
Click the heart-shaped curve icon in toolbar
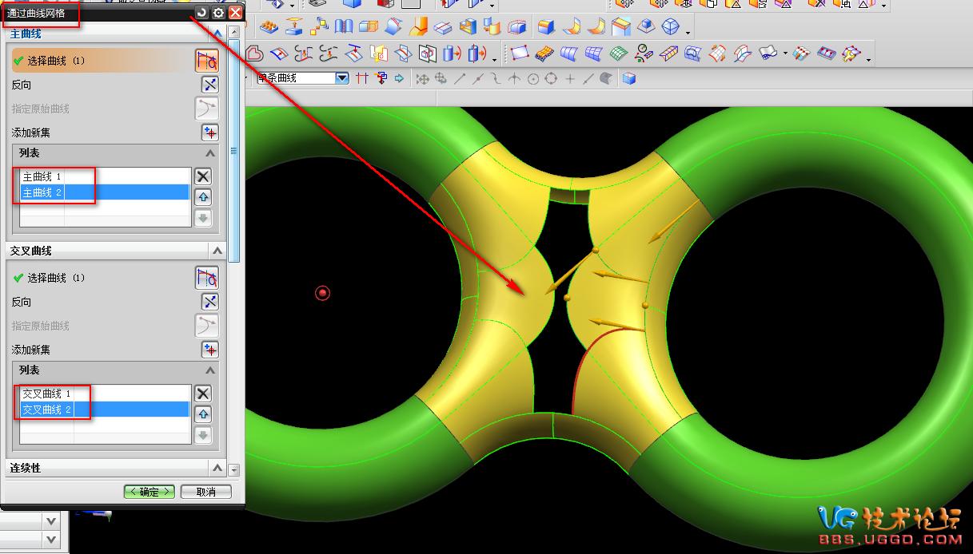[254, 53]
